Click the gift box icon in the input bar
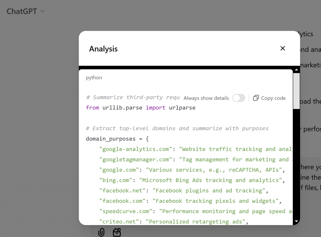Screen dimensions: 321x237 pos(117,232)
